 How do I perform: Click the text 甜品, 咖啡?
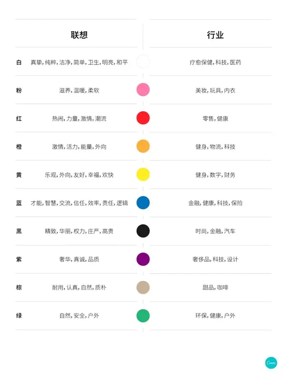215,288
